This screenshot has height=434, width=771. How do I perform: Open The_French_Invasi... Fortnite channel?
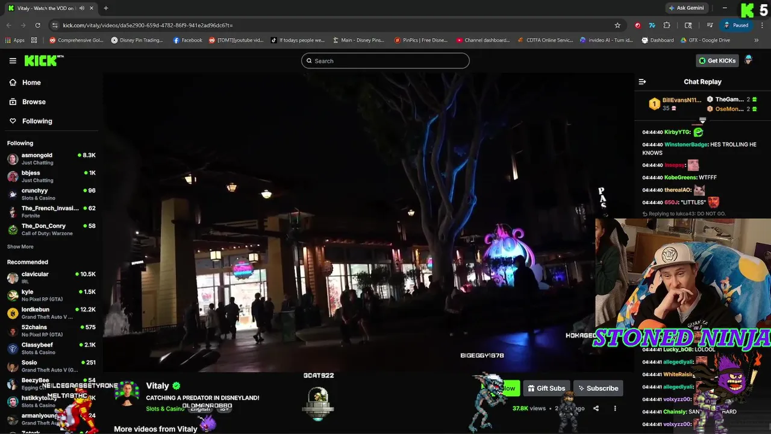(x=51, y=212)
